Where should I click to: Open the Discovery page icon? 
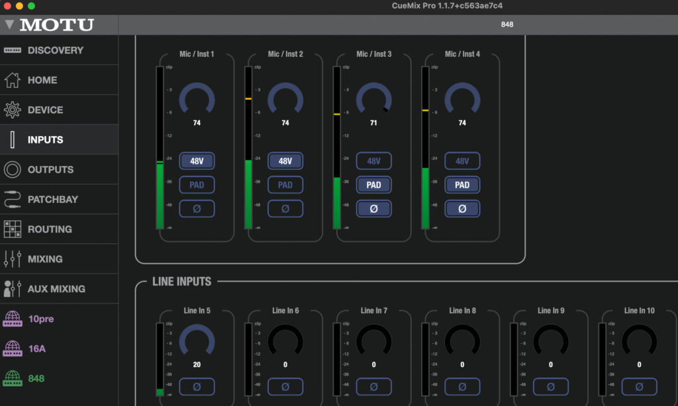[x=13, y=50]
